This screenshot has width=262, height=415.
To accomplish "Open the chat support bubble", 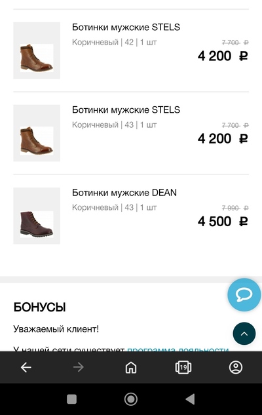I will 244,294.
